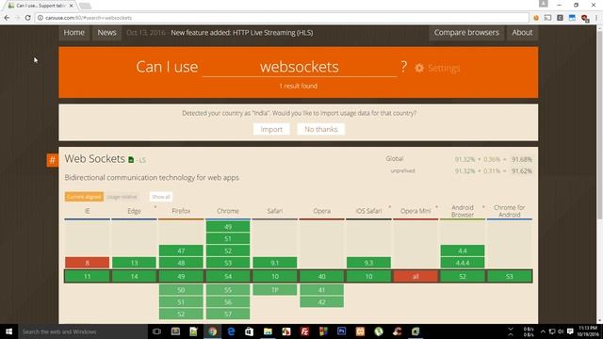This screenshot has width=603, height=339.
Task: Open Windows Store from the taskbar
Action: (x=249, y=331)
